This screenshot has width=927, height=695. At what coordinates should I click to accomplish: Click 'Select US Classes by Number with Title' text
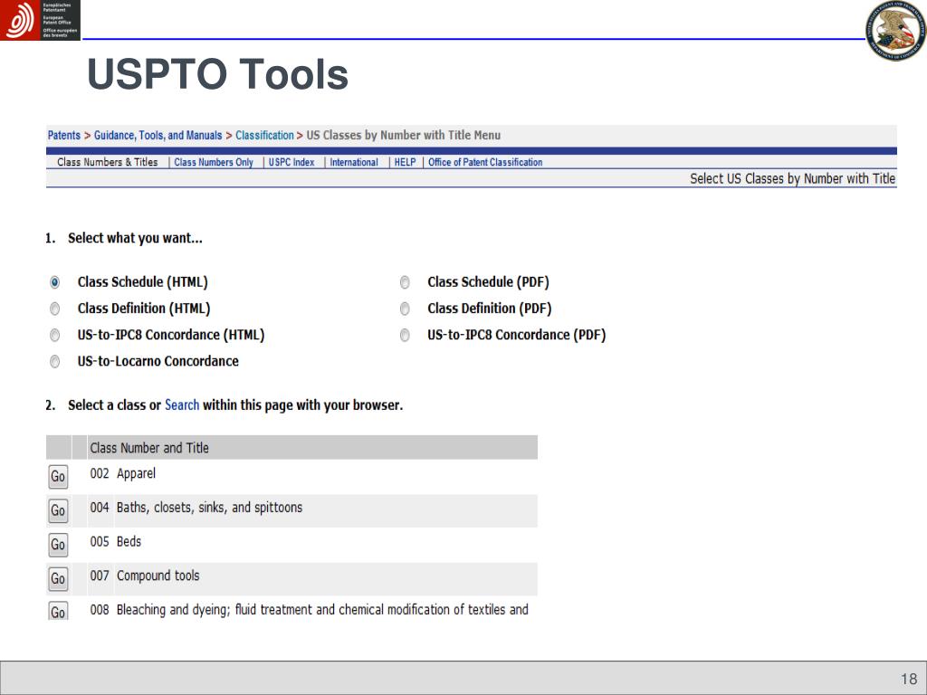tap(792, 178)
